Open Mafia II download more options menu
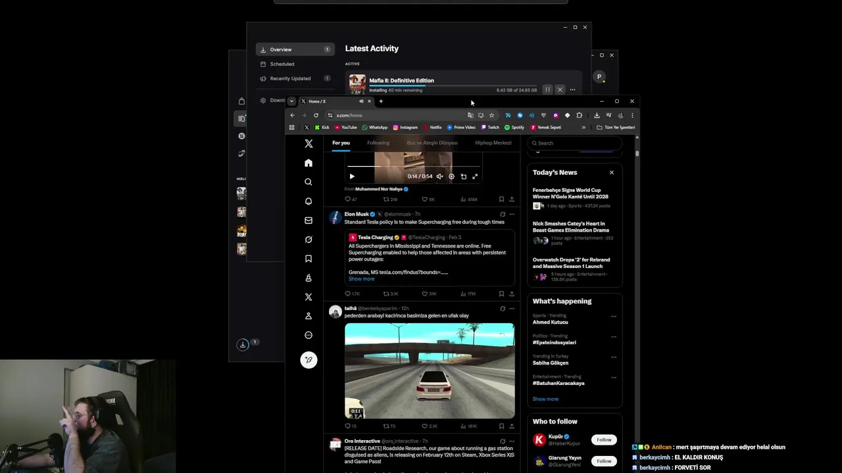 [572, 89]
